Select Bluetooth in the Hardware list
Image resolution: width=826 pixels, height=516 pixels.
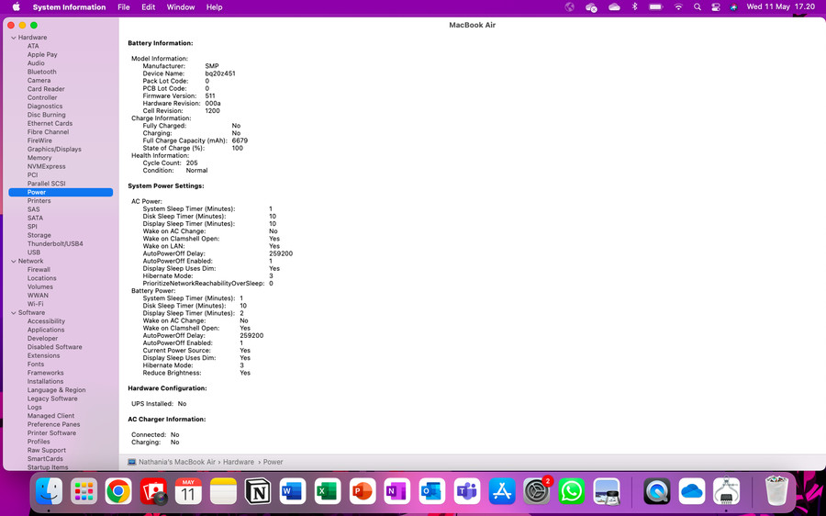tap(41, 72)
